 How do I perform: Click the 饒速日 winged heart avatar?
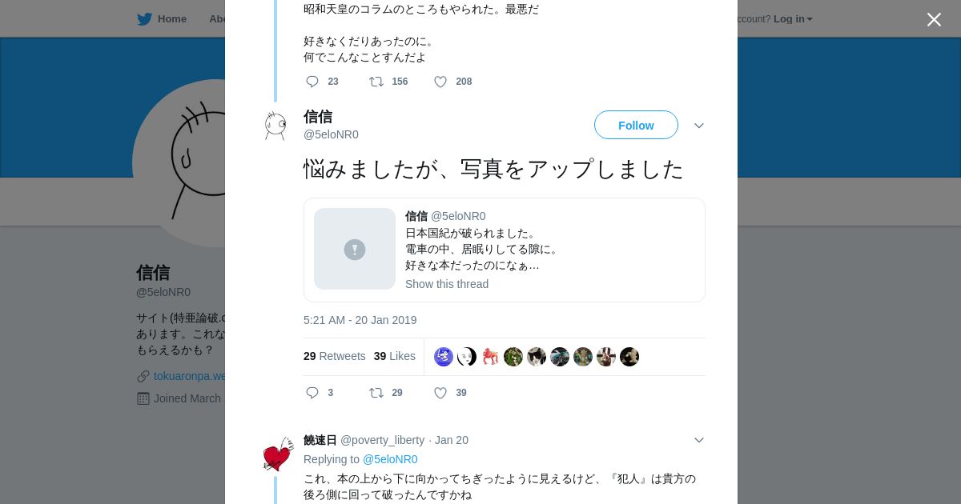tap(278, 454)
